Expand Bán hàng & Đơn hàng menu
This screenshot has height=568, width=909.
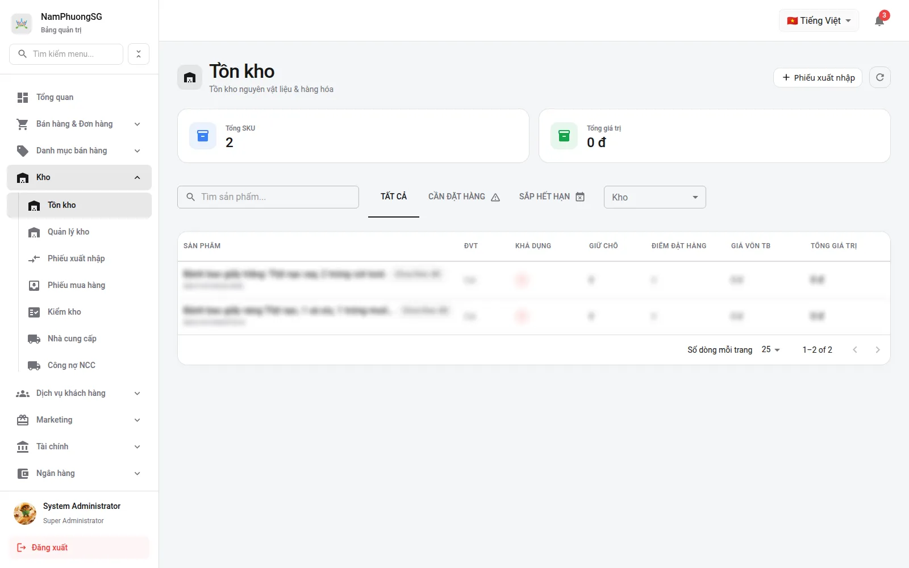[x=79, y=124]
